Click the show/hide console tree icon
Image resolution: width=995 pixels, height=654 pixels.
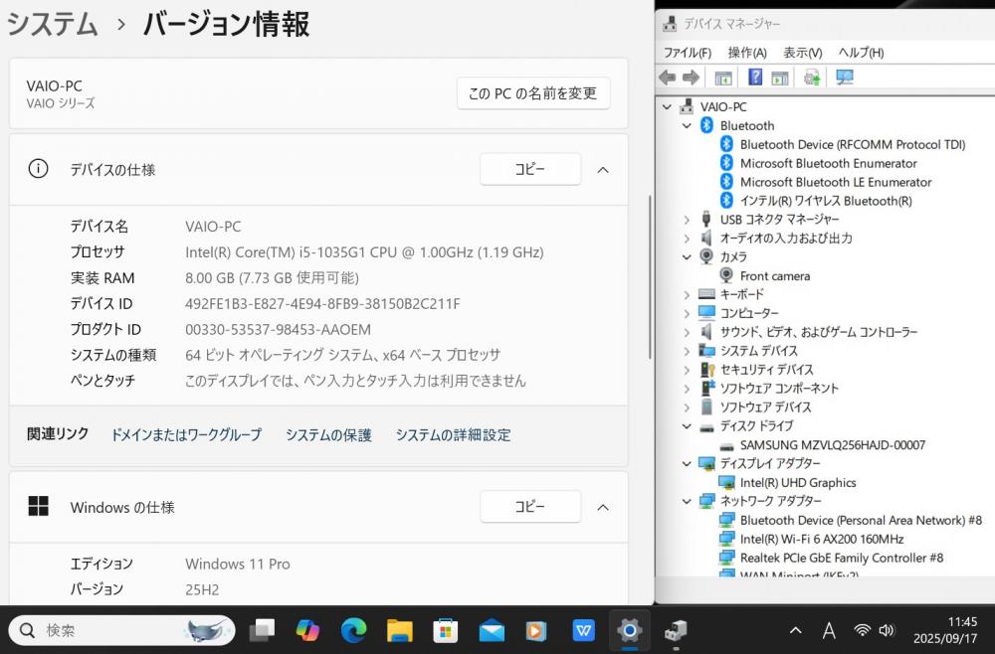[x=723, y=78]
